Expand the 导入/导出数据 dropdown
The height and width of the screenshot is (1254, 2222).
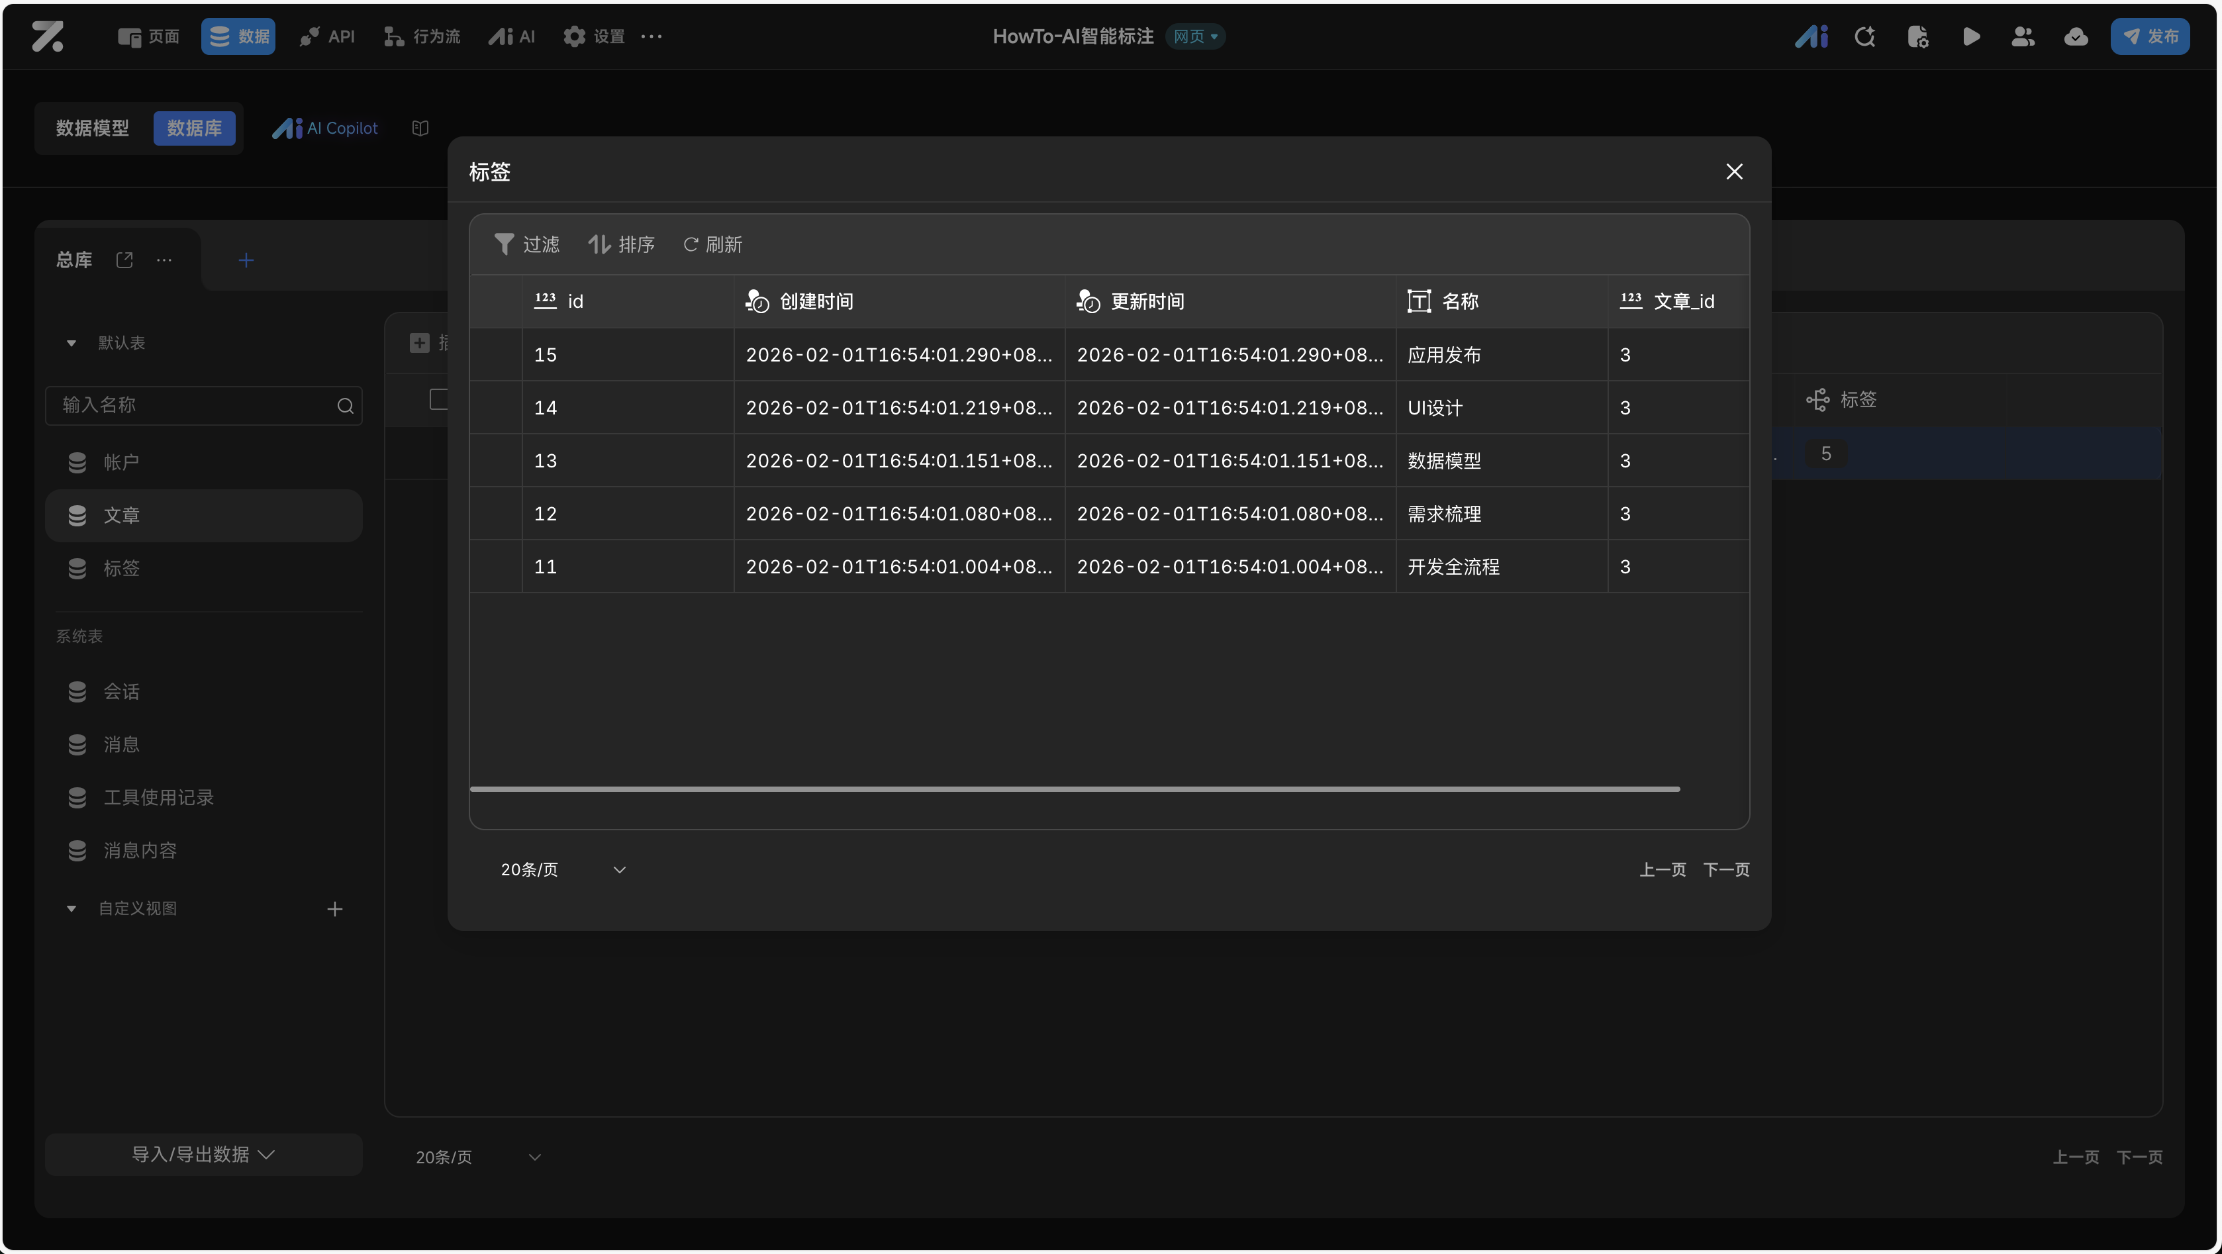pos(203,1154)
